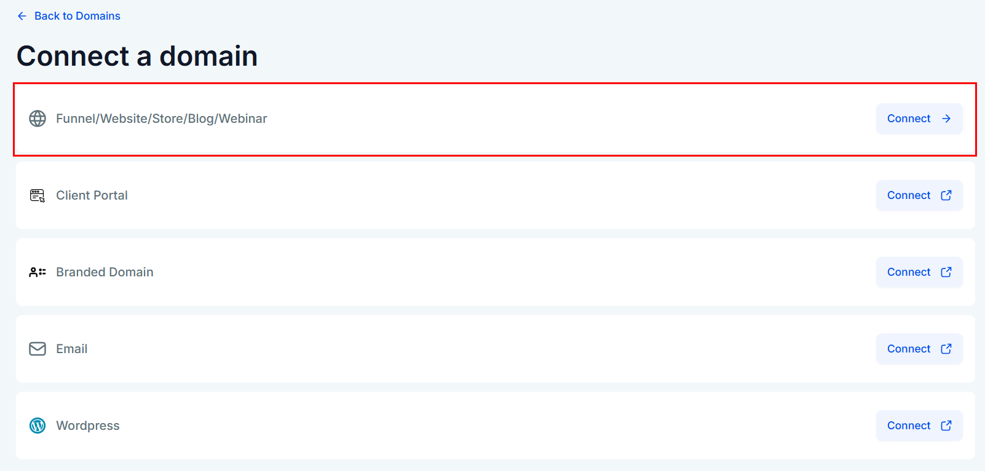Click the Branded Domain person icon
The height and width of the screenshot is (471, 985).
38,272
